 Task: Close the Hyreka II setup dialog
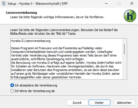coord(132,4)
